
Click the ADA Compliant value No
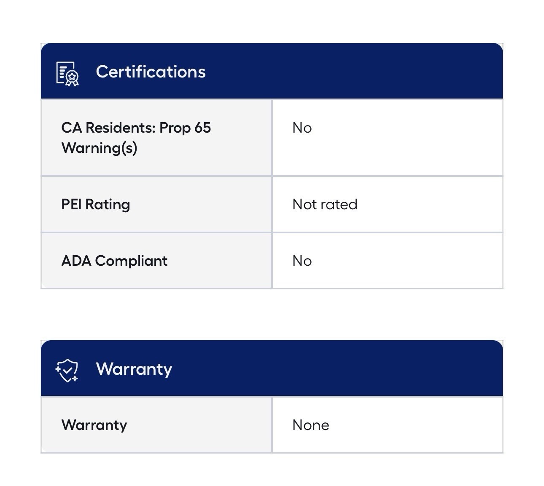tap(302, 261)
